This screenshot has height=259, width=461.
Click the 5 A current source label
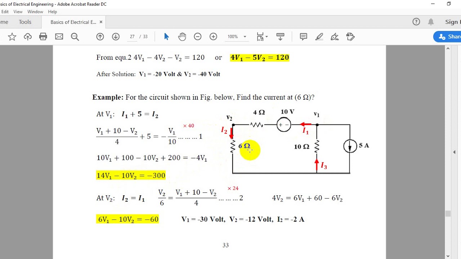pyautogui.click(x=364, y=145)
